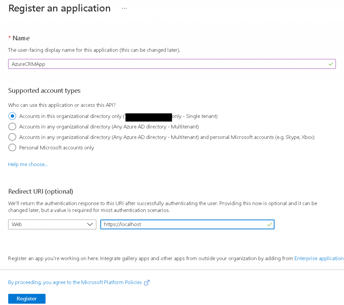This screenshot has width=344, height=305.
Task: Open the ellipsis menu beside the page title
Action: coord(124,8)
